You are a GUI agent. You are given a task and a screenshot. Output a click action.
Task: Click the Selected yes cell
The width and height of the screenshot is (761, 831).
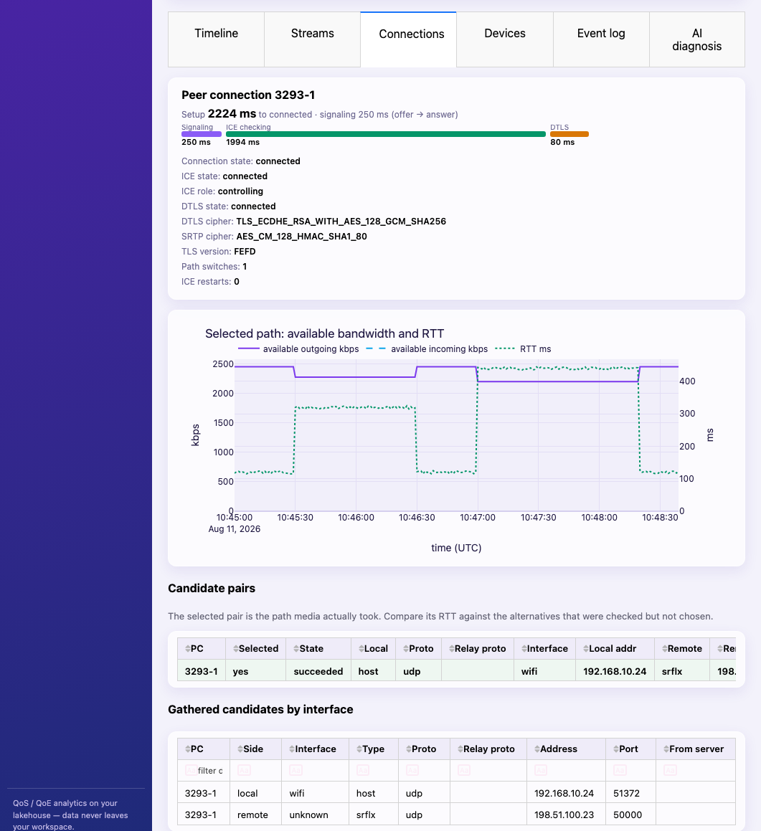click(255, 671)
